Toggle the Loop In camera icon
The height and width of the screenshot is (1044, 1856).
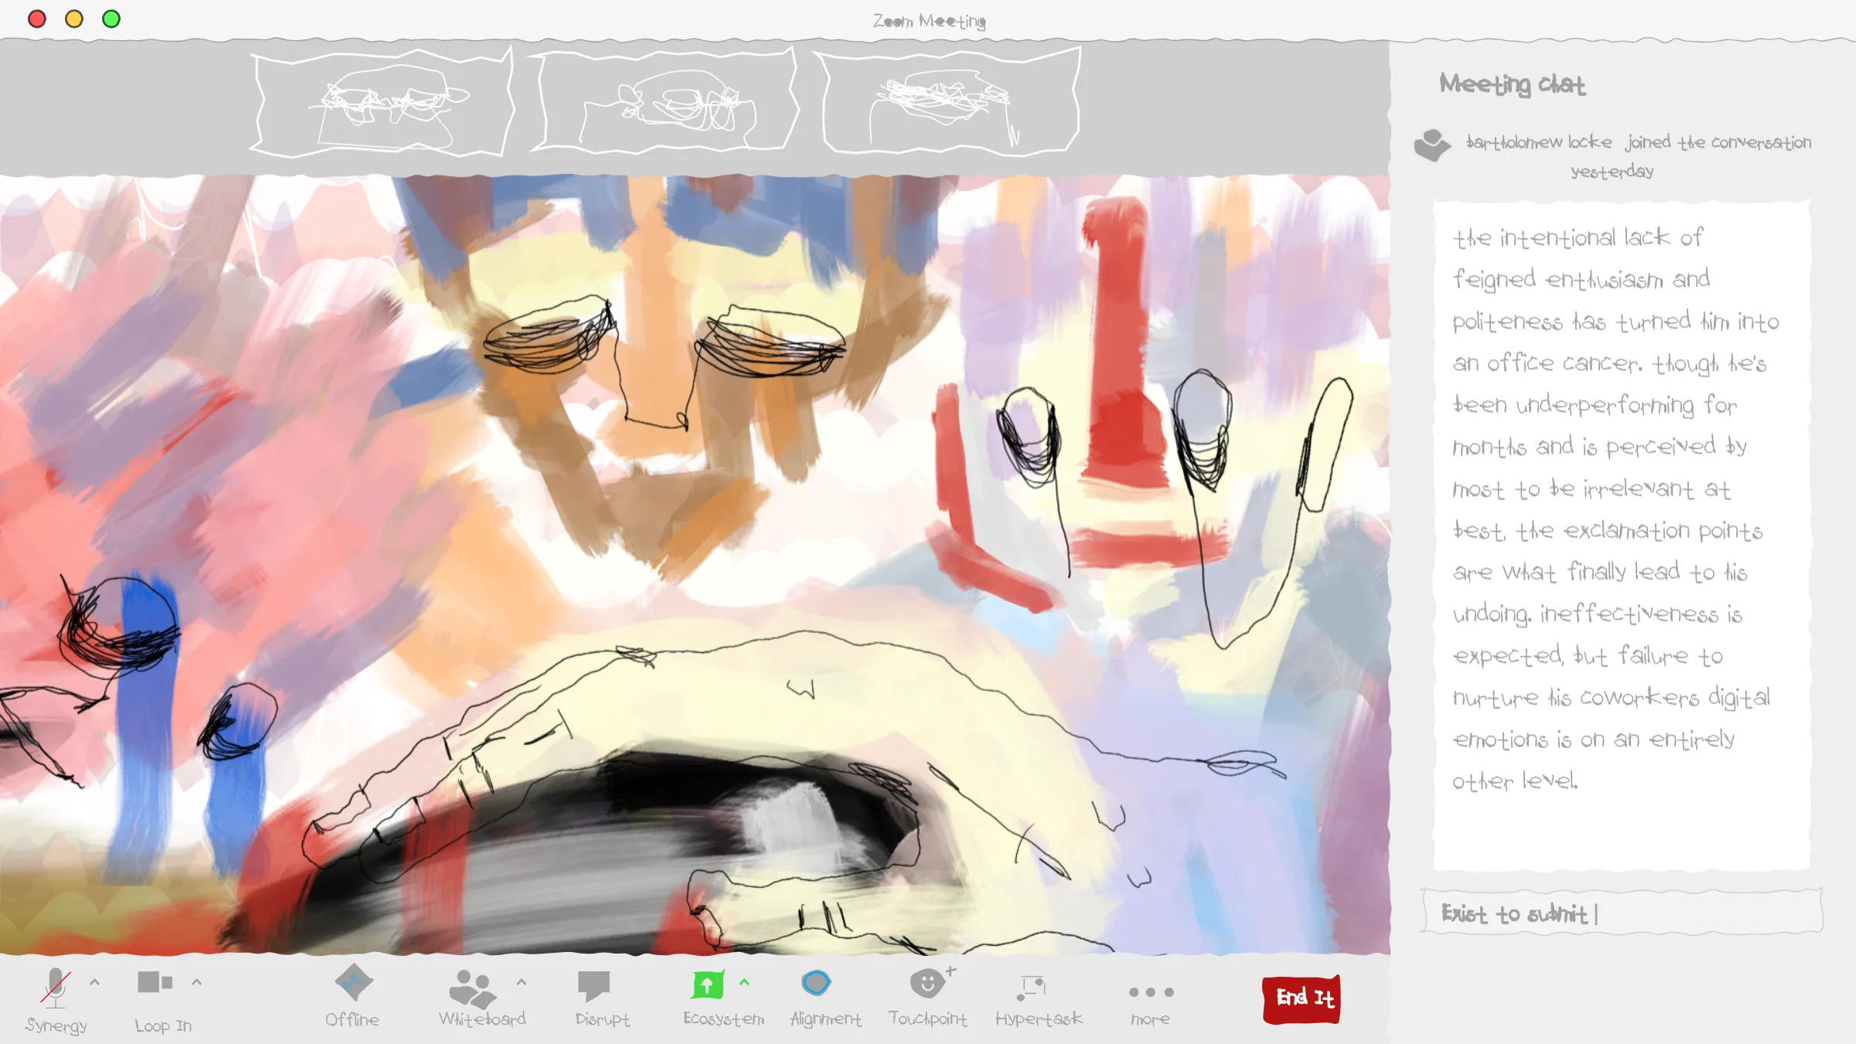tap(155, 982)
